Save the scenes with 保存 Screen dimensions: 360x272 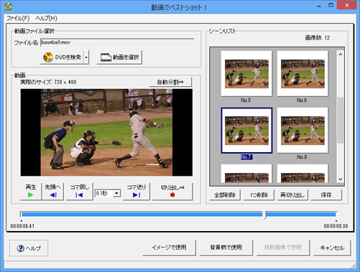coord(326,195)
